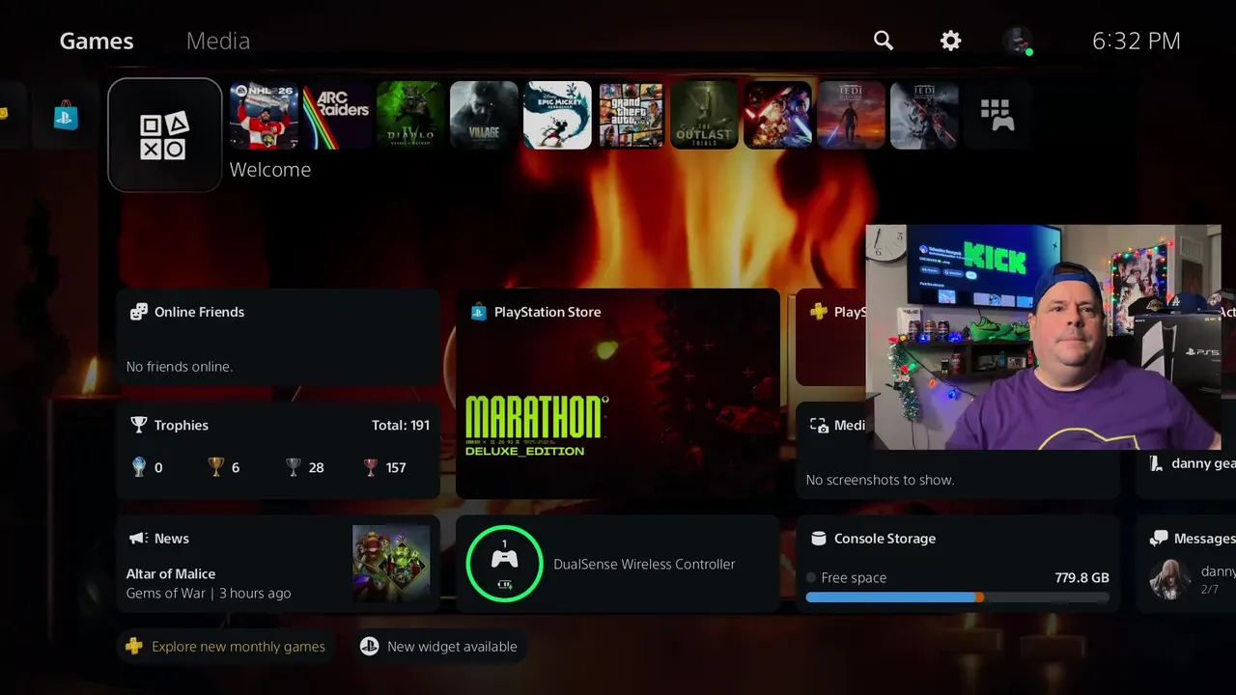Open the PlayStation Store widget title
1236x695 pixels.
(x=548, y=312)
